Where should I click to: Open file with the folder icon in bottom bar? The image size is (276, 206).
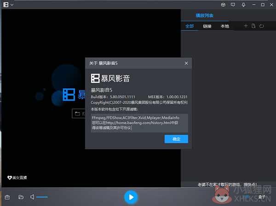tap(21, 197)
